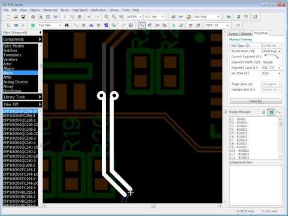Screen dimensions: 288x216
Task: Activate the Manual Routing tool
Action: [142, 25]
